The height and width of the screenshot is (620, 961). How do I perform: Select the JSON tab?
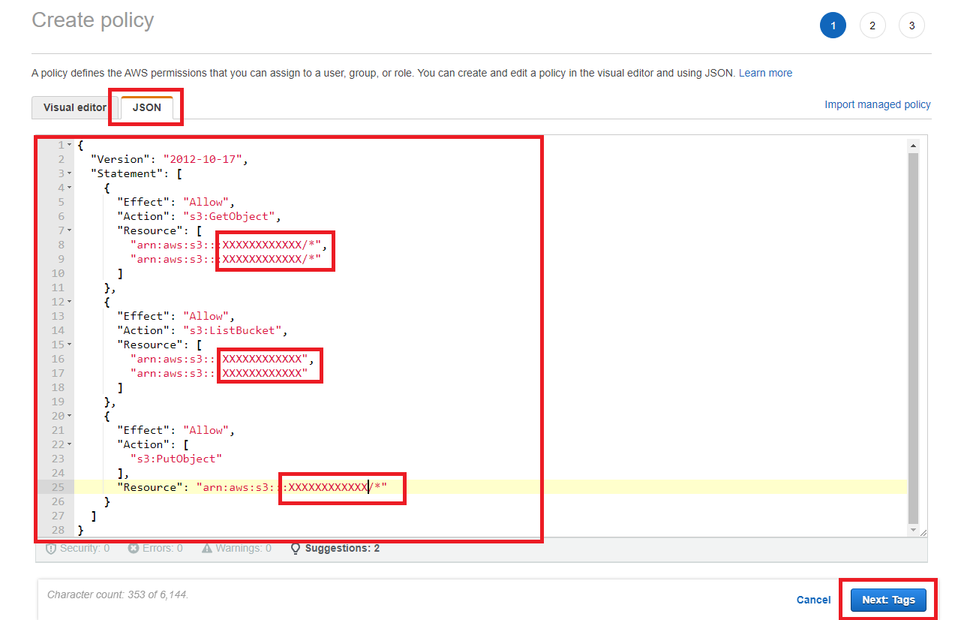click(x=147, y=107)
